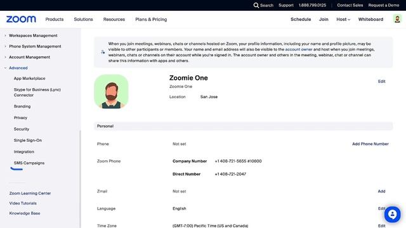Click Request a Demo

[x=383, y=5]
